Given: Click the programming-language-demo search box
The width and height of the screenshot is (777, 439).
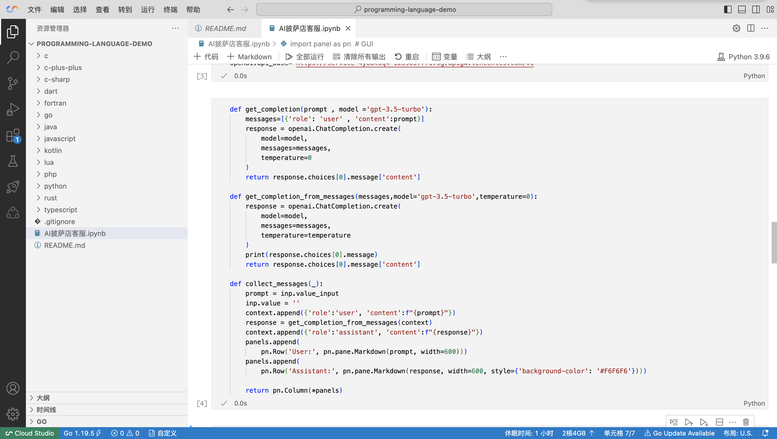Looking at the screenshot, I should (404, 9).
